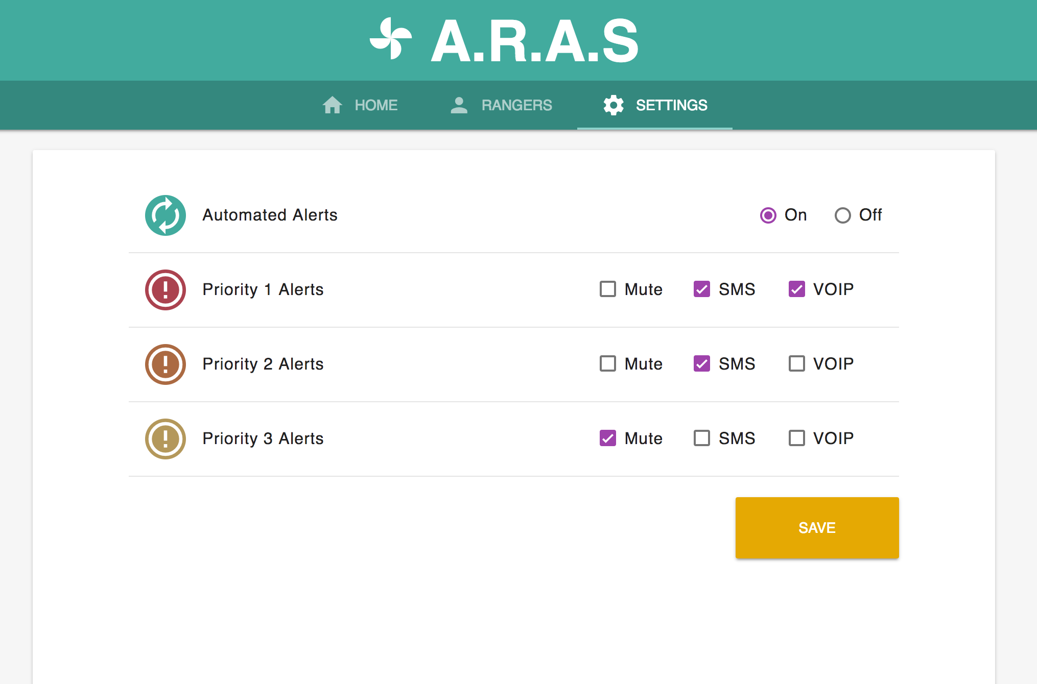
Task: Unmute Priority 3 Alerts checkbox
Action: pyautogui.click(x=607, y=438)
